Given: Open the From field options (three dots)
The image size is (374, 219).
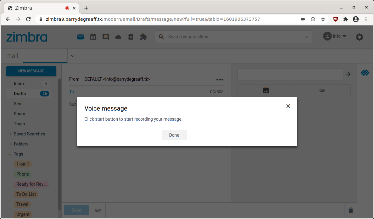Looking at the screenshot, I should point(220,79).
